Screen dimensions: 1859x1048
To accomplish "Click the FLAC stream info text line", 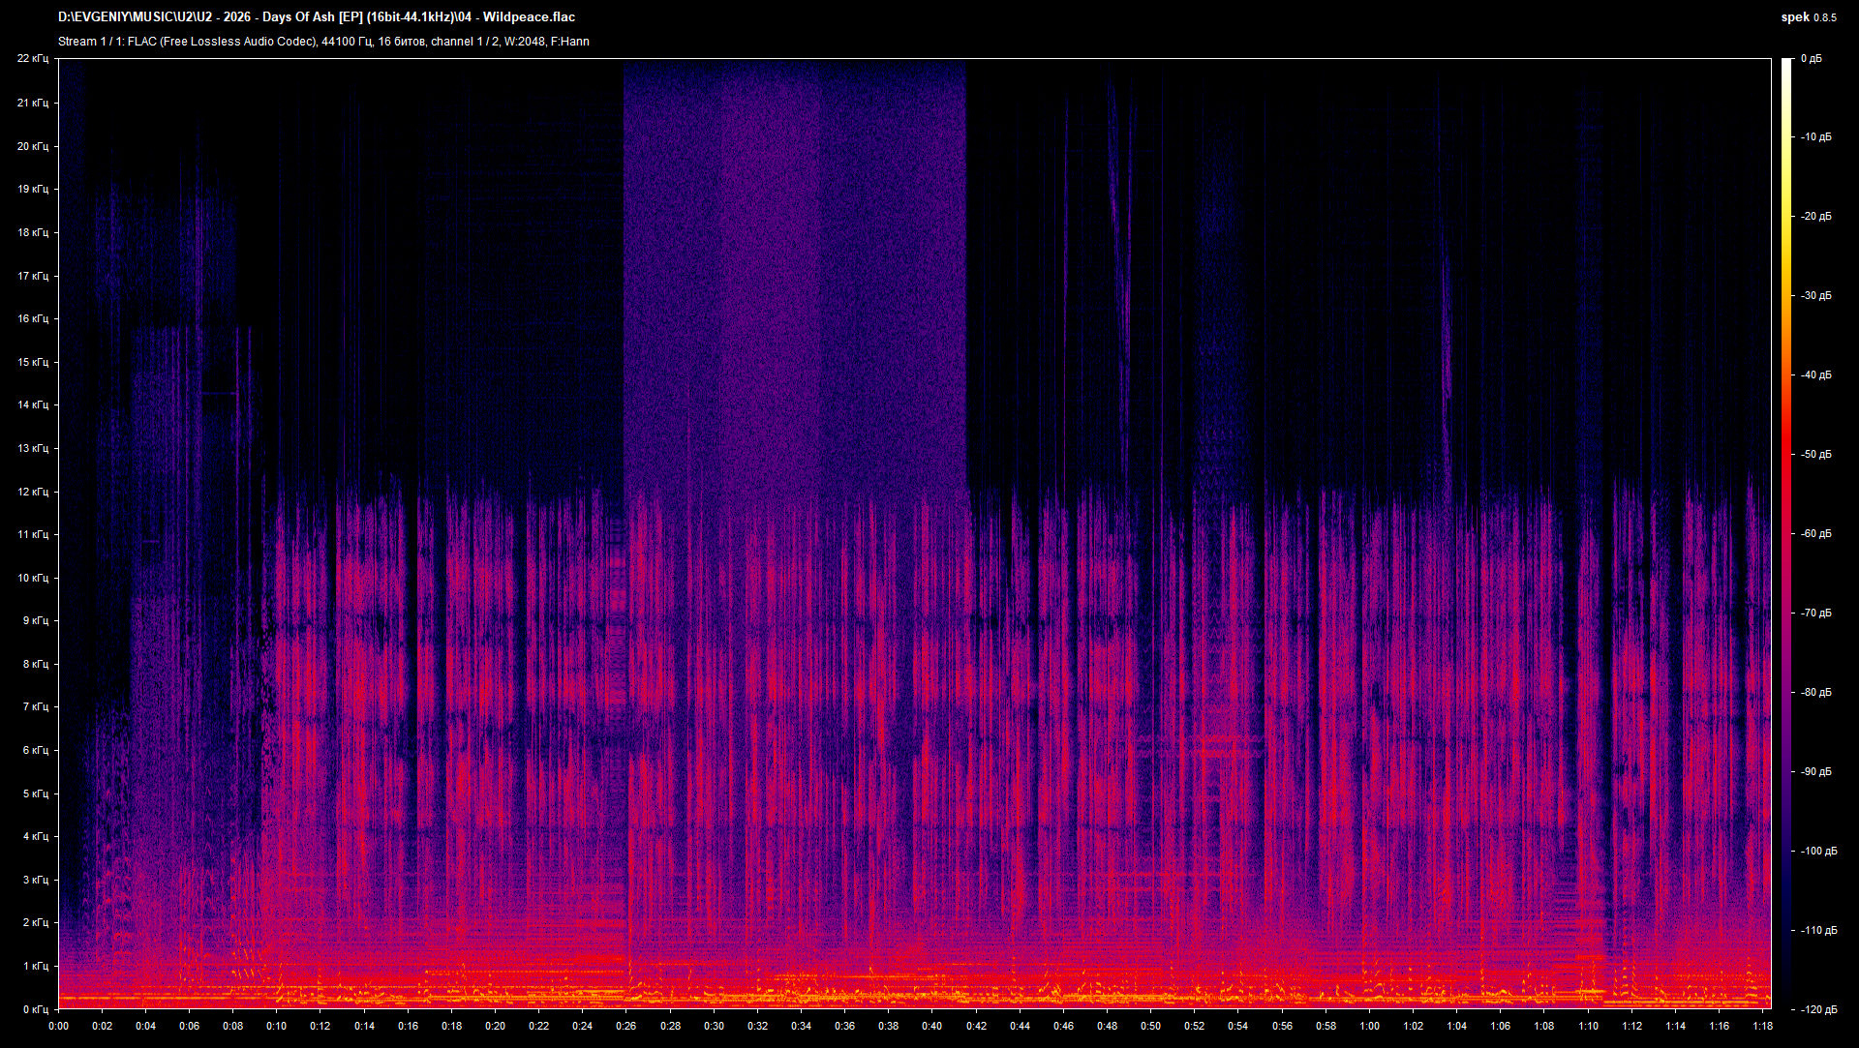I will (324, 42).
